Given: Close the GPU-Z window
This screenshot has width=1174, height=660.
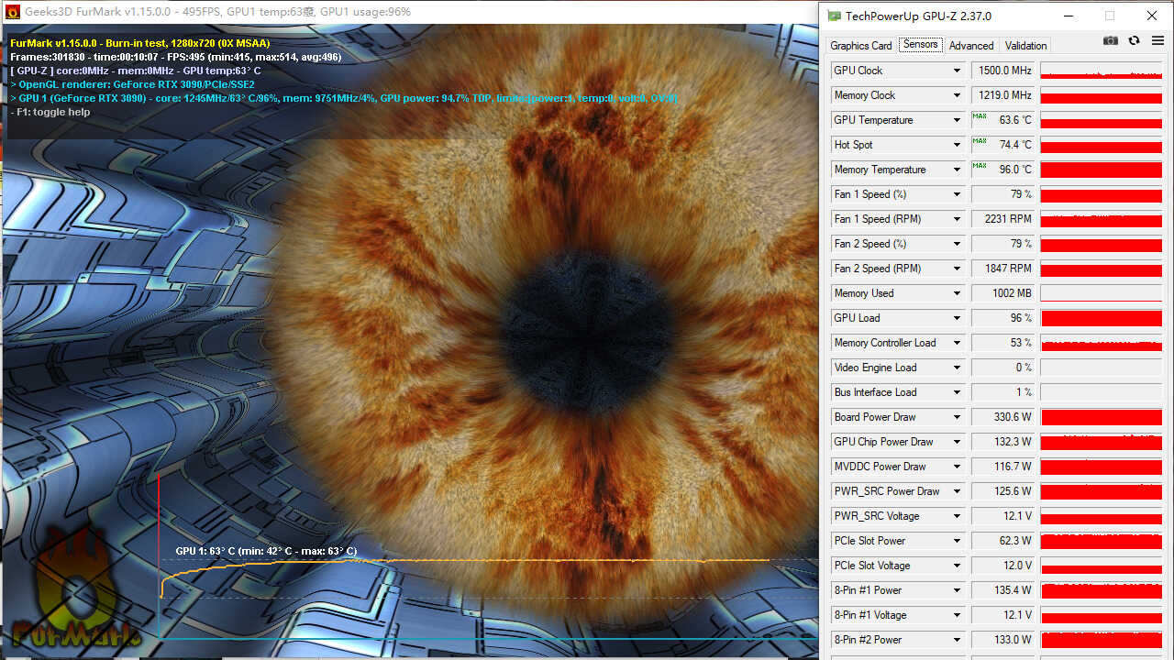Looking at the screenshot, I should coord(1152,16).
